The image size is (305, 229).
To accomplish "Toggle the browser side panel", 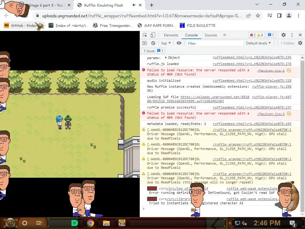I will tap(279, 16).
